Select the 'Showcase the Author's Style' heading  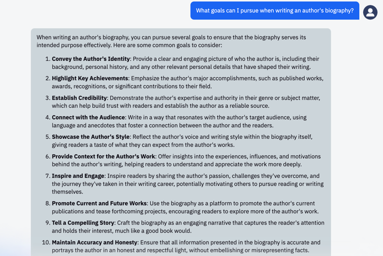91,137
